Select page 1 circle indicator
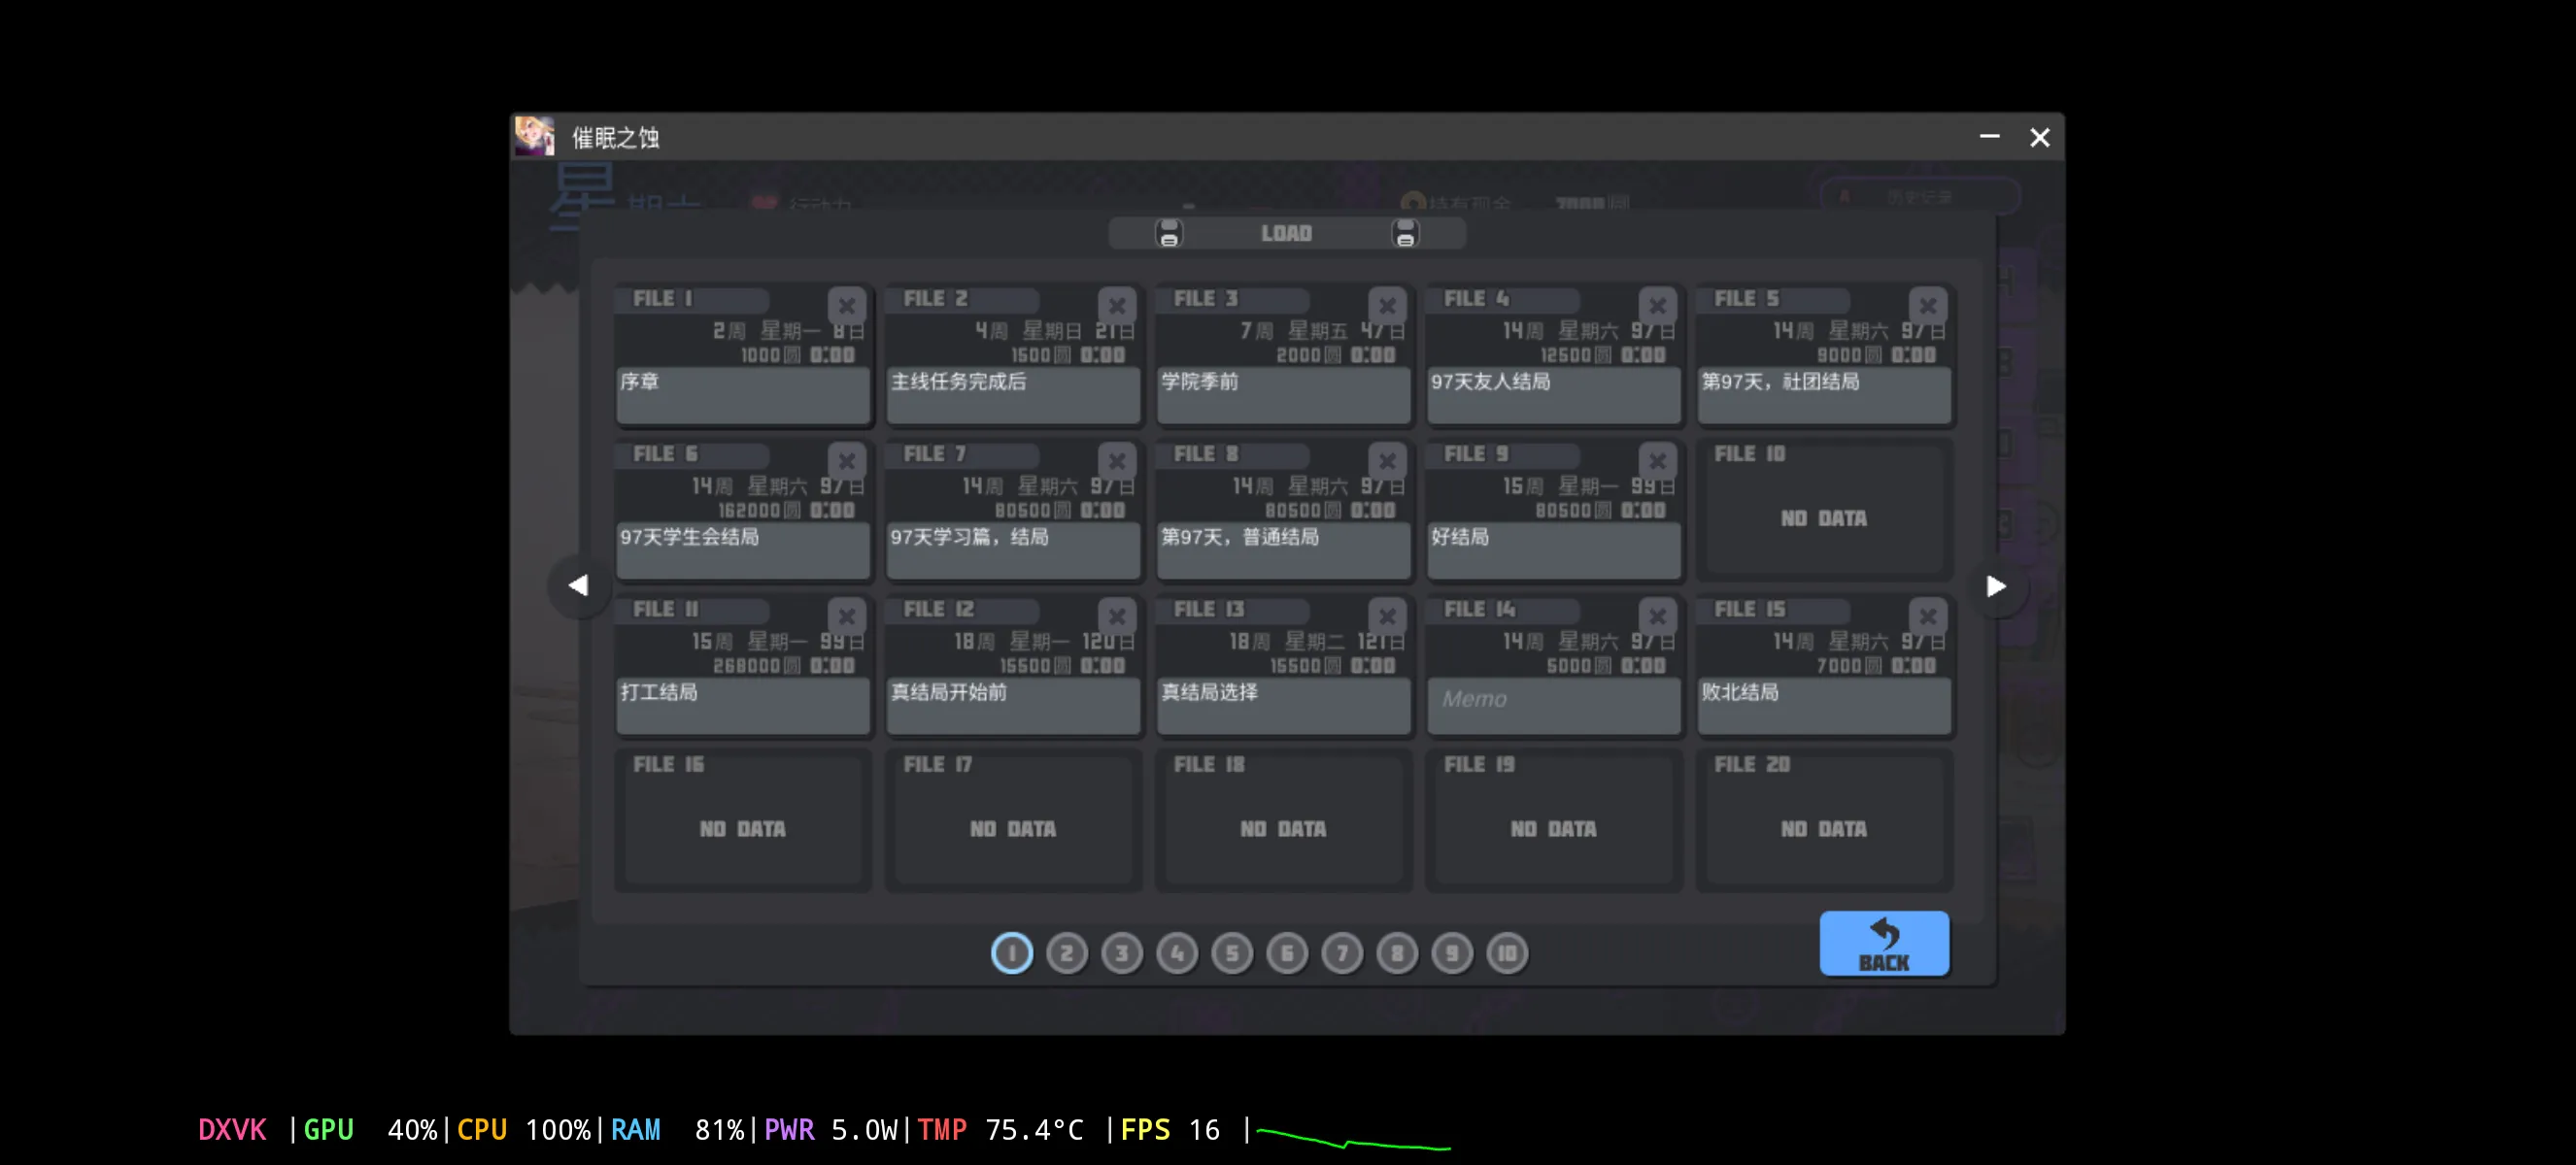Viewport: 2576px width, 1165px height. tap(1011, 953)
